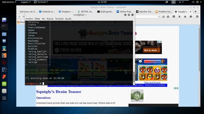Click the workspace 1 indicator
This screenshot has height=114, width=204.
click(x=173, y=2)
